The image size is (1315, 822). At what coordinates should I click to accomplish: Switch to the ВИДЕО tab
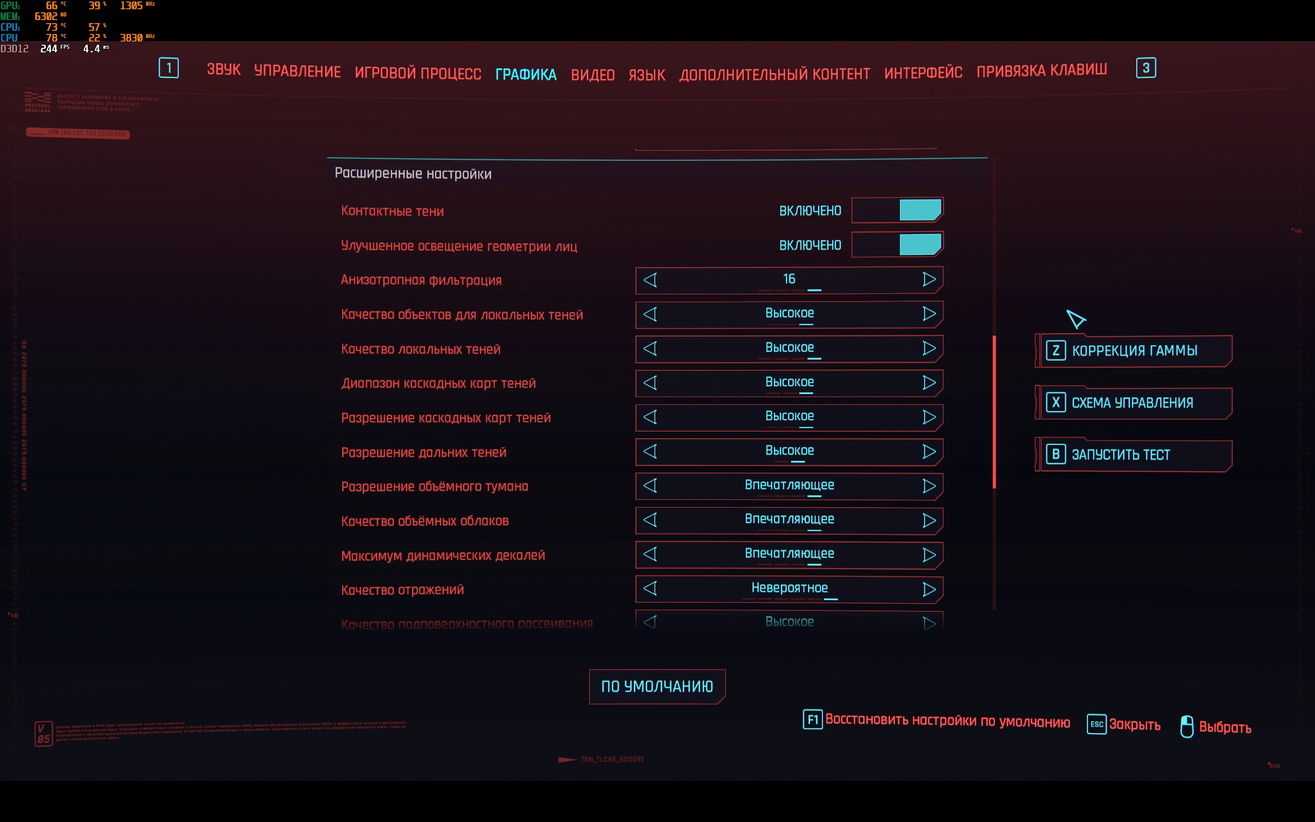click(592, 74)
